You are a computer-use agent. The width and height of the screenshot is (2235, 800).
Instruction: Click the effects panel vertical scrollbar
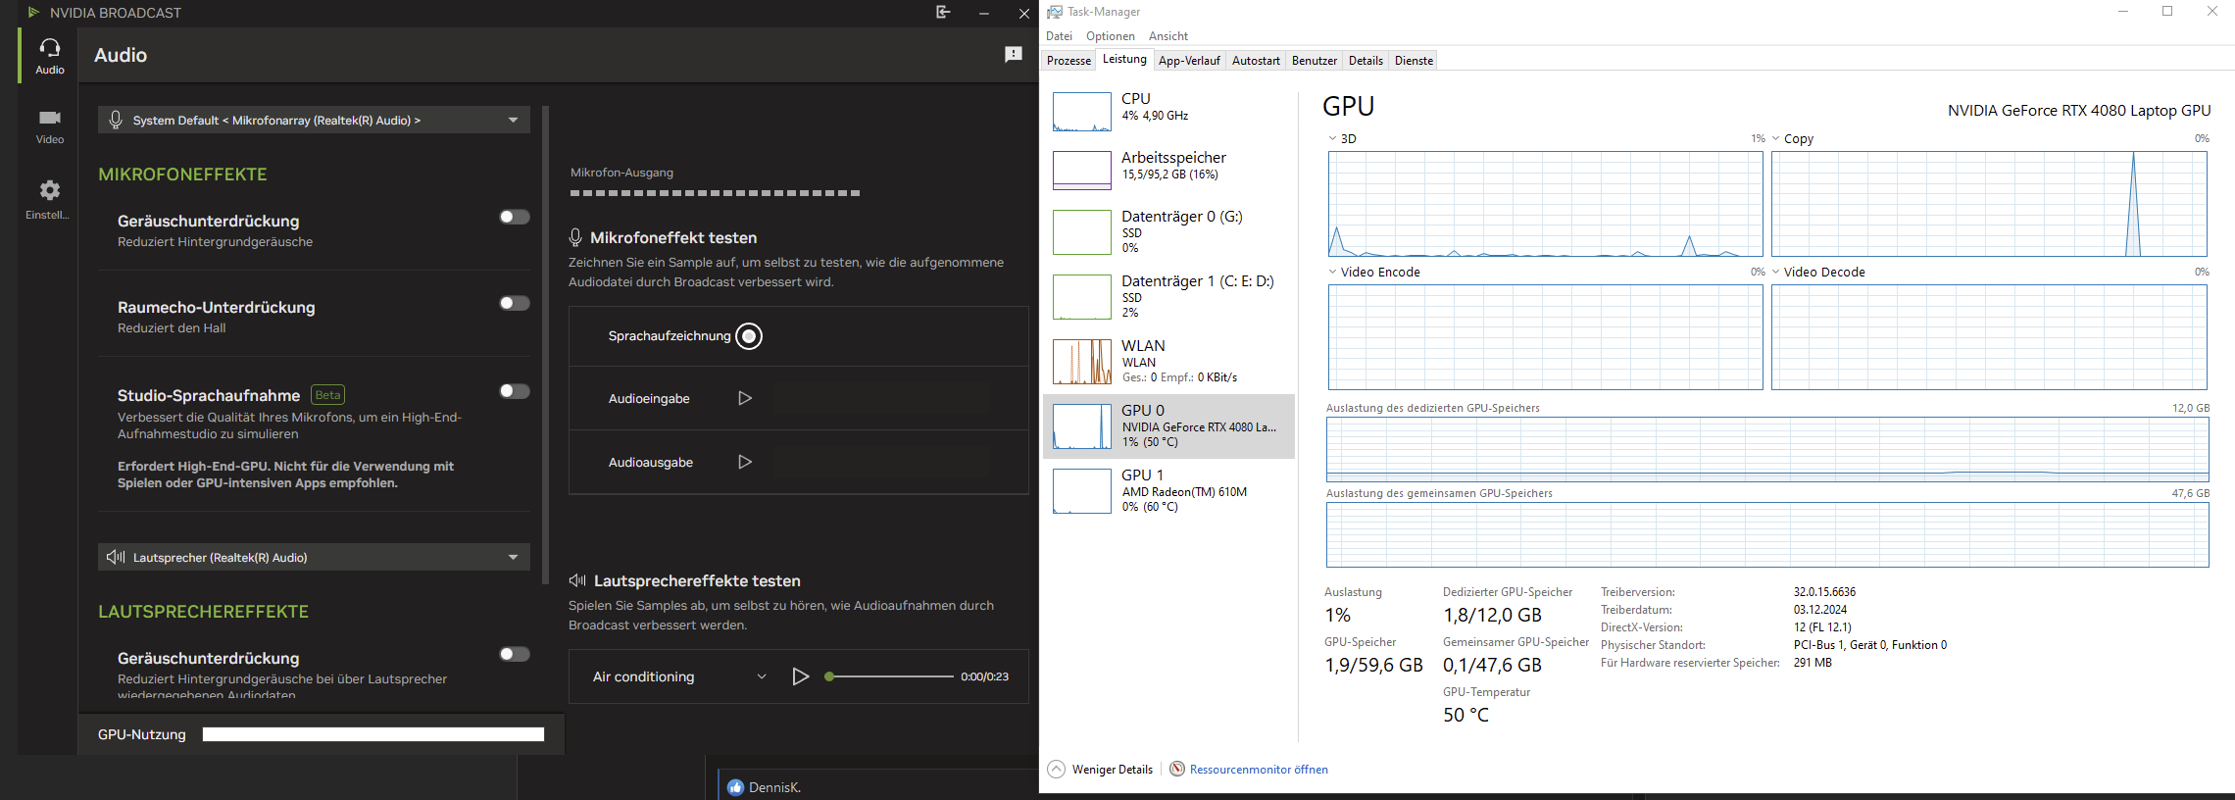[546, 345]
